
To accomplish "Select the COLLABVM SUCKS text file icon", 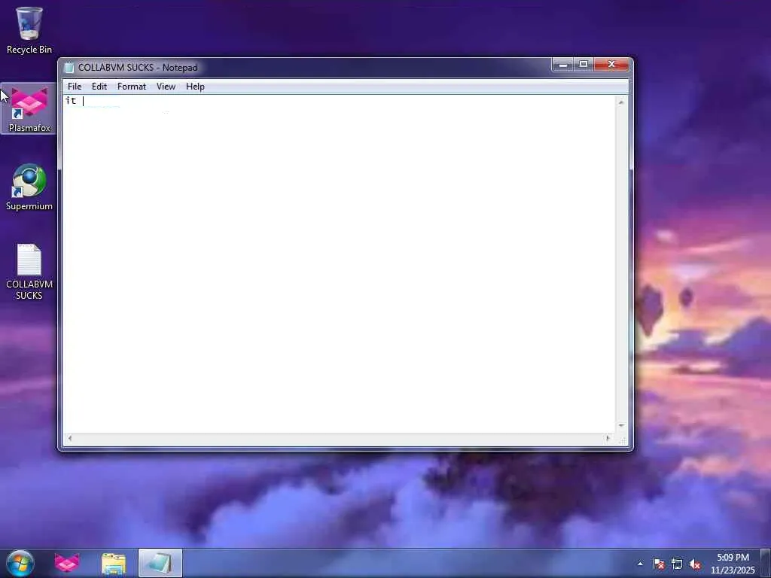I will point(29,271).
